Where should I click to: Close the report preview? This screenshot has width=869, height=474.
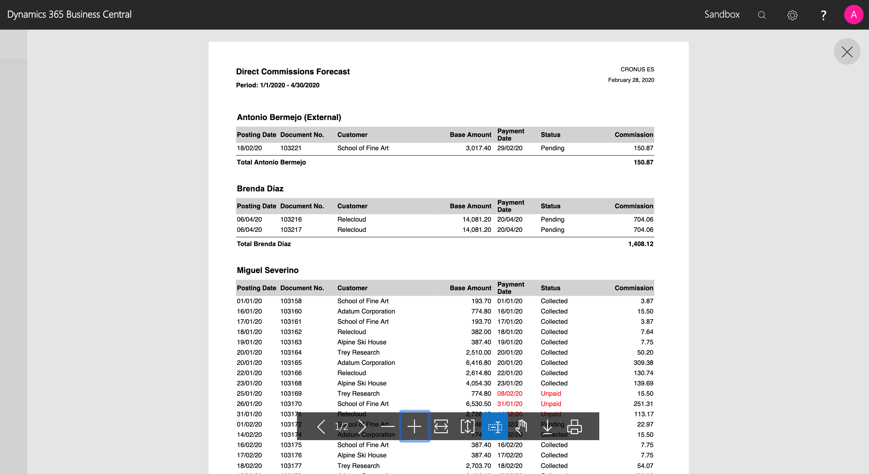(847, 52)
